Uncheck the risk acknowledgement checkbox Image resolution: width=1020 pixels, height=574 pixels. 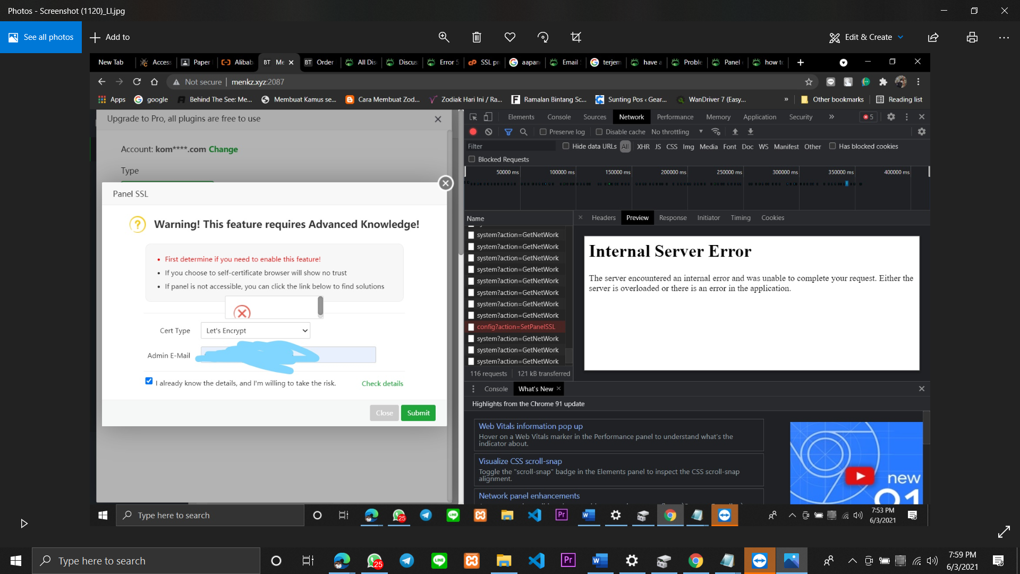tap(149, 381)
